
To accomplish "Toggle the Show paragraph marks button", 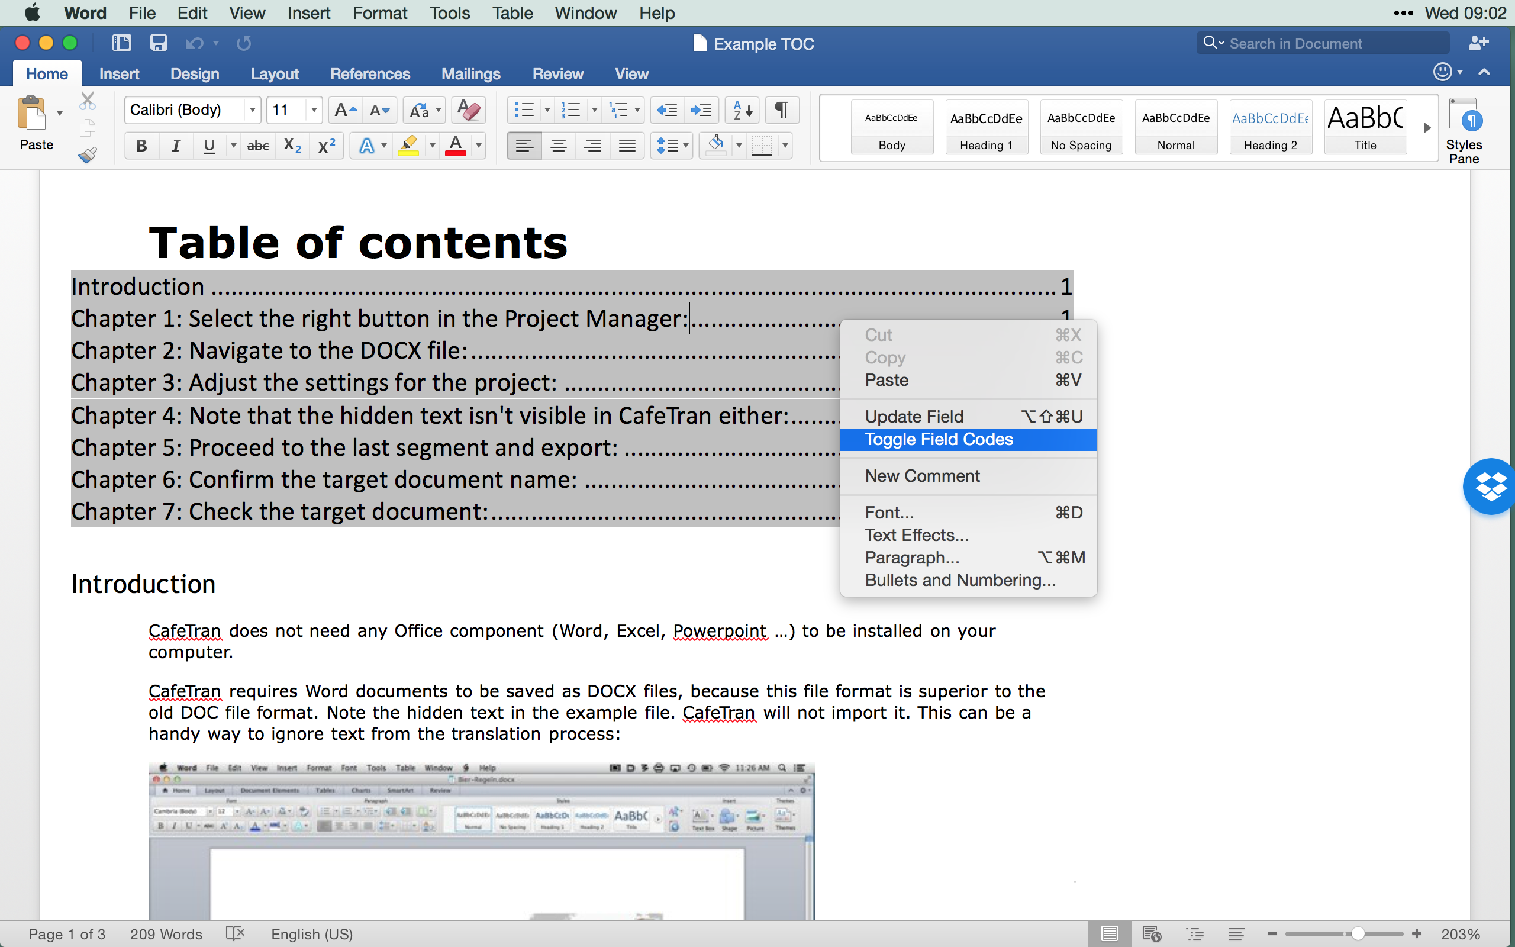I will (781, 110).
